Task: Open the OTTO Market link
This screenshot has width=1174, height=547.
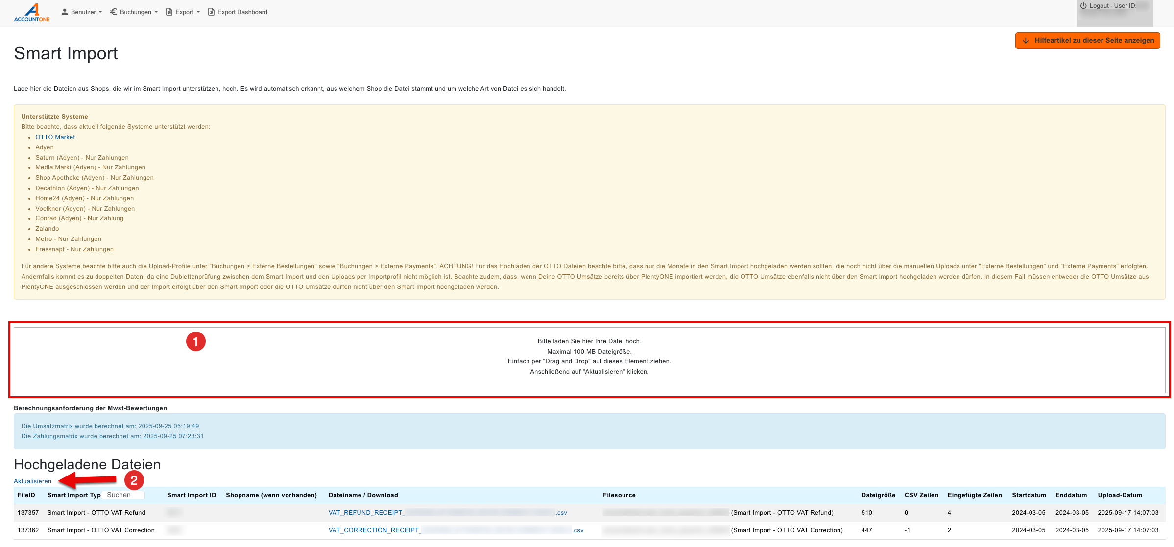Action: pos(55,137)
